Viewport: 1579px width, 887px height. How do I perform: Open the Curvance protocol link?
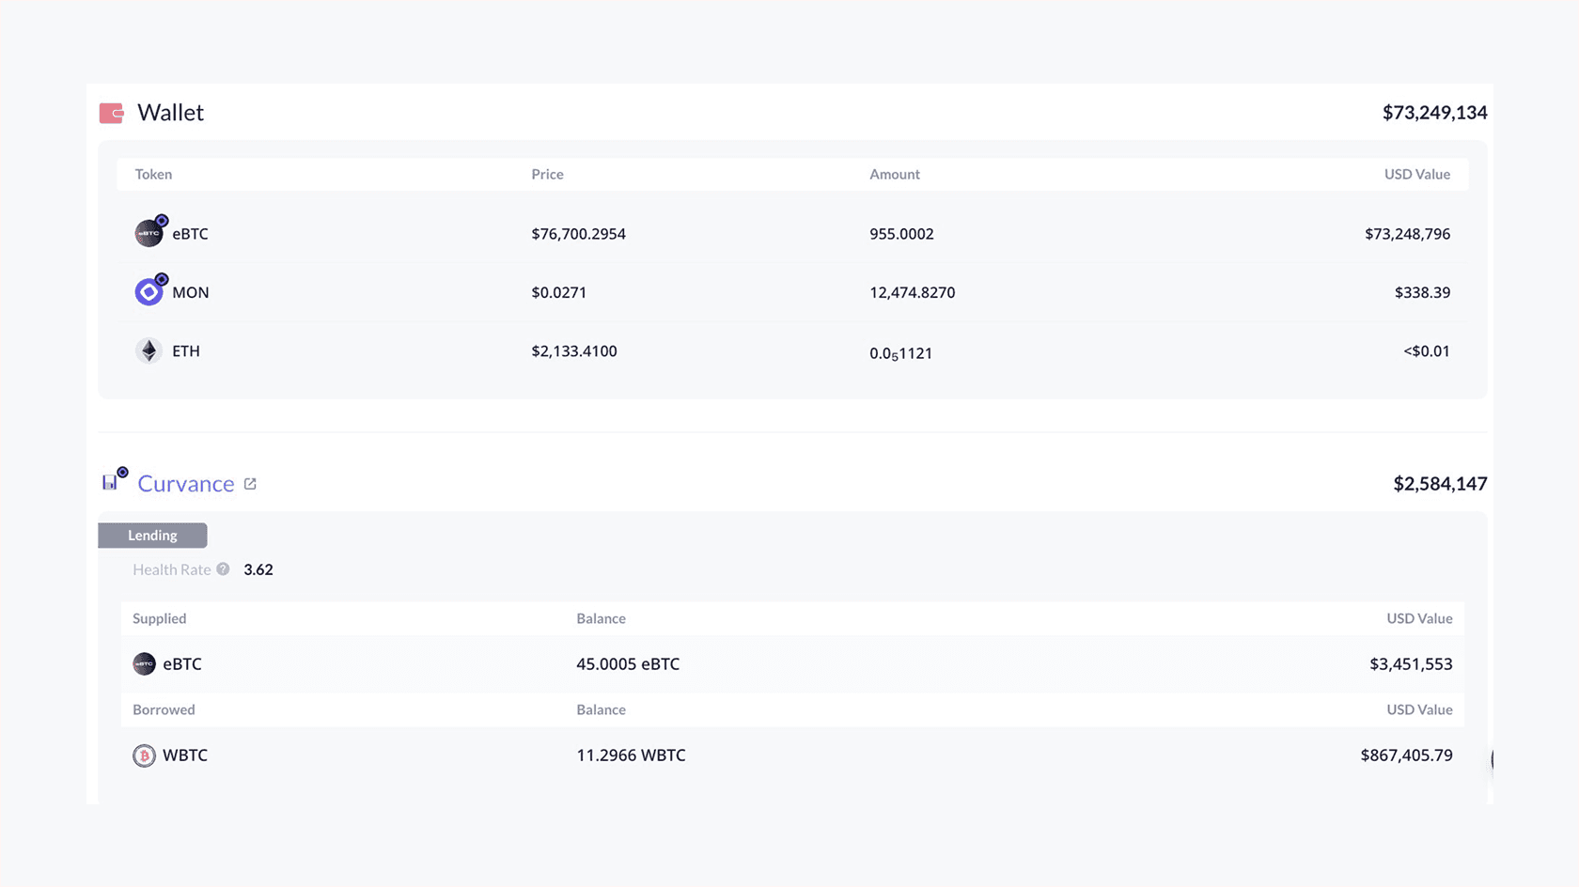(186, 484)
